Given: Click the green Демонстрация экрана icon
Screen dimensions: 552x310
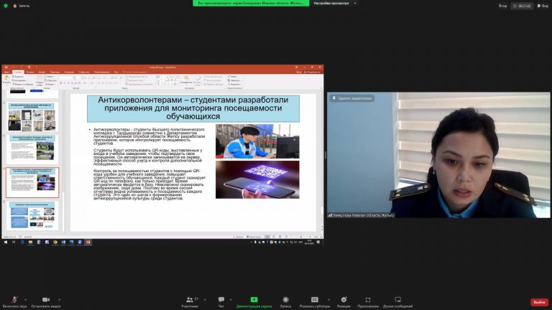Looking at the screenshot, I should [254, 299].
